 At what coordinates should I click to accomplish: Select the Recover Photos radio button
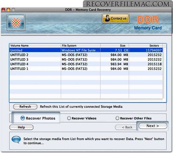pyautogui.click(x=23, y=118)
